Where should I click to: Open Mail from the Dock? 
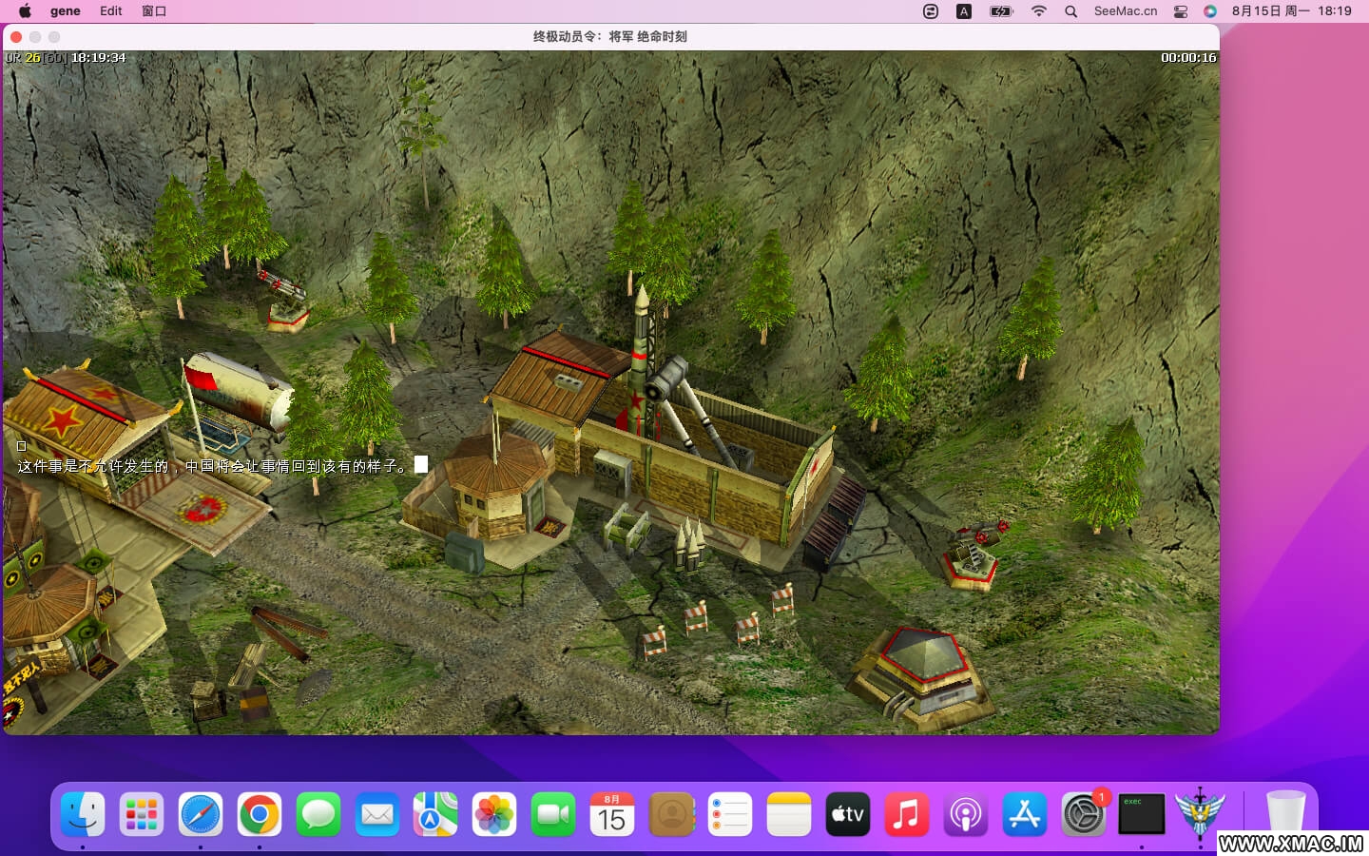[x=377, y=814]
